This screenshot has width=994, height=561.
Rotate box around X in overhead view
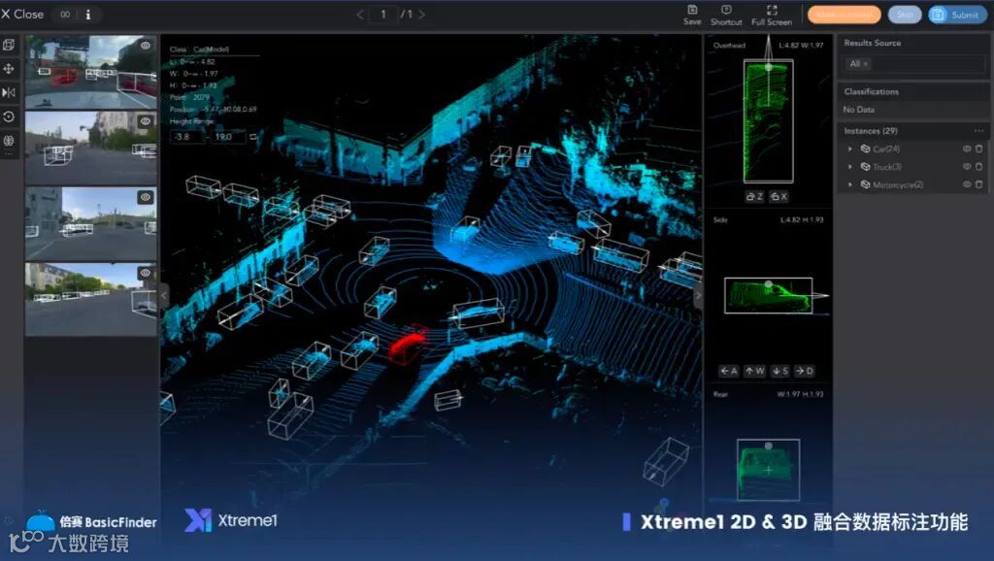point(779,196)
